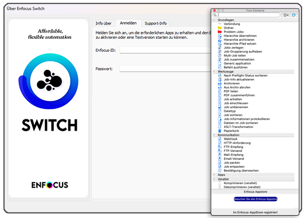Select the yellow Ordner folder icon
Screen dimensions: 305x218
click(220, 28)
